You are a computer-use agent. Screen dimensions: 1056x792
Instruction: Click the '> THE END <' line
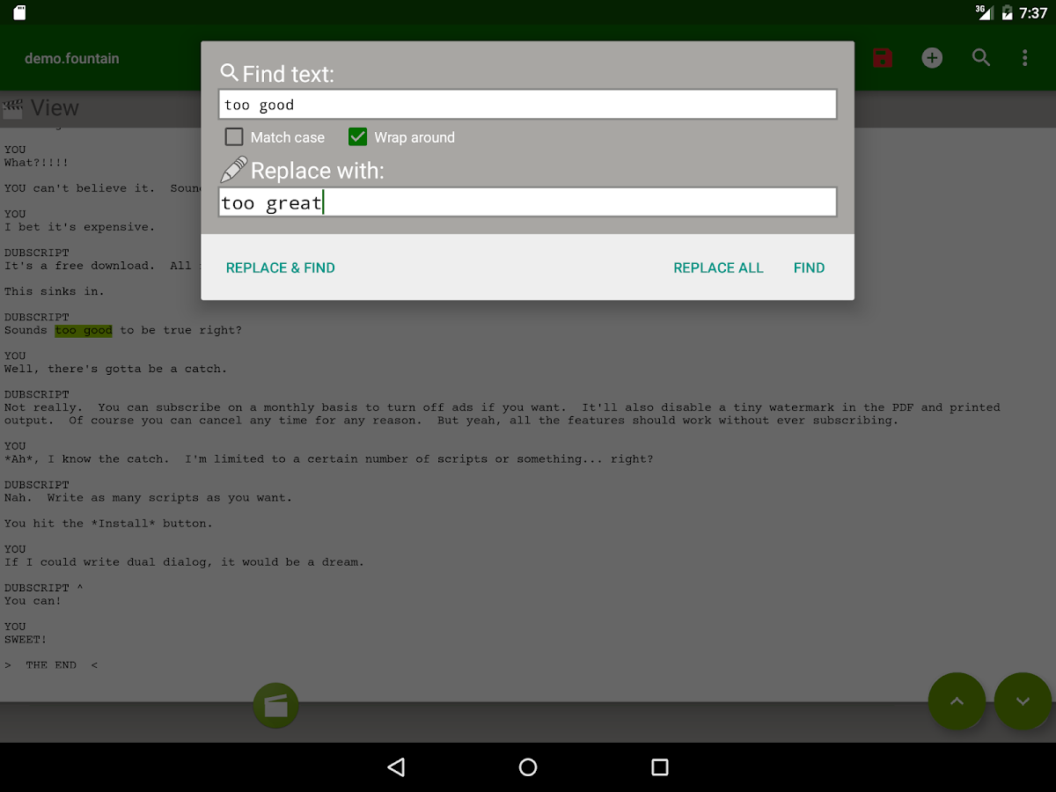[51, 665]
